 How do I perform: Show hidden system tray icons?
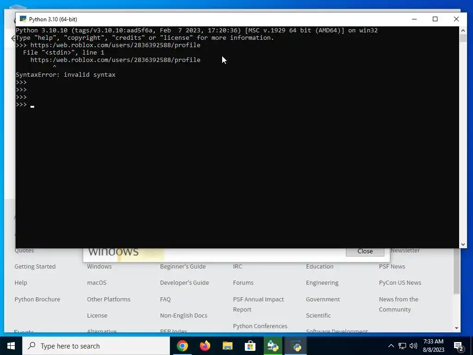[391, 346]
